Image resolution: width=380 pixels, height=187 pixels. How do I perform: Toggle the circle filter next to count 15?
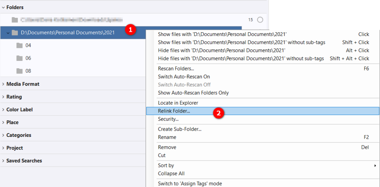tap(260, 20)
